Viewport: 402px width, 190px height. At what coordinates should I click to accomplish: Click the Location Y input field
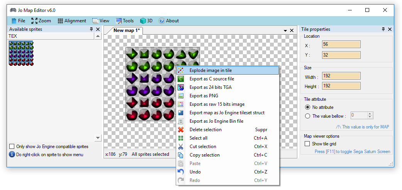(341, 55)
